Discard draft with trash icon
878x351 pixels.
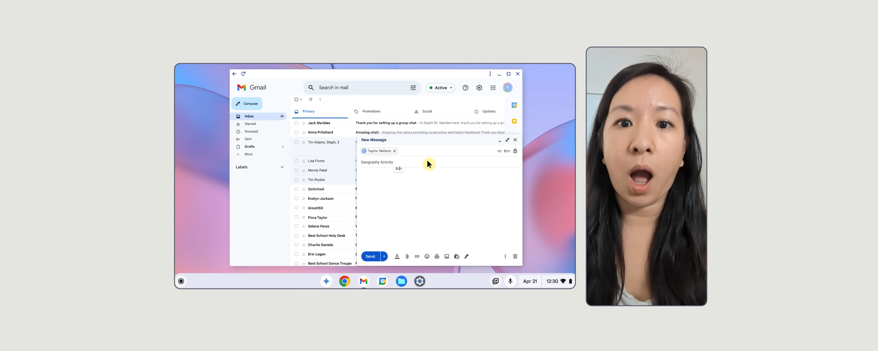coord(515,257)
